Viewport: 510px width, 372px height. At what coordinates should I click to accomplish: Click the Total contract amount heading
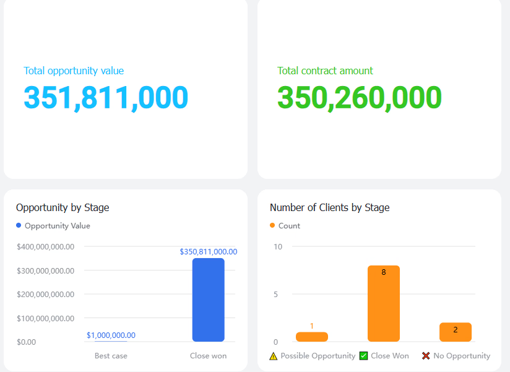[x=325, y=71]
